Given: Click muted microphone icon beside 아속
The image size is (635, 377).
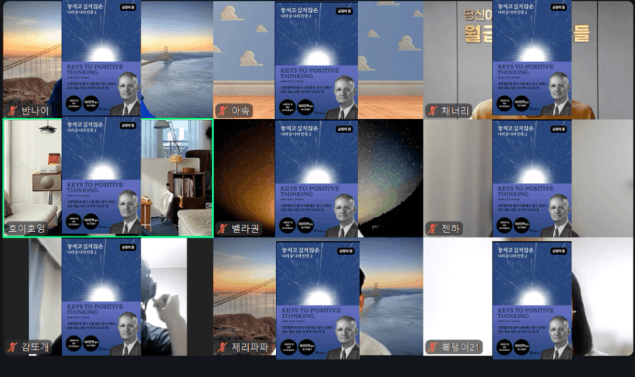Looking at the screenshot, I should coord(222,111).
